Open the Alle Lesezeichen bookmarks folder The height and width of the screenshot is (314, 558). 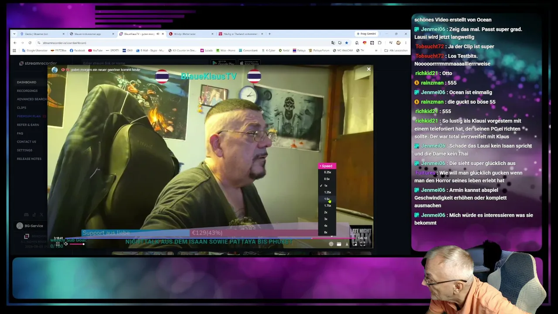click(396, 51)
